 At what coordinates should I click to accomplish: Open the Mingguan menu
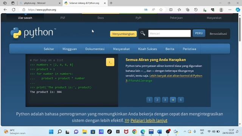pyautogui.click(x=70, y=49)
